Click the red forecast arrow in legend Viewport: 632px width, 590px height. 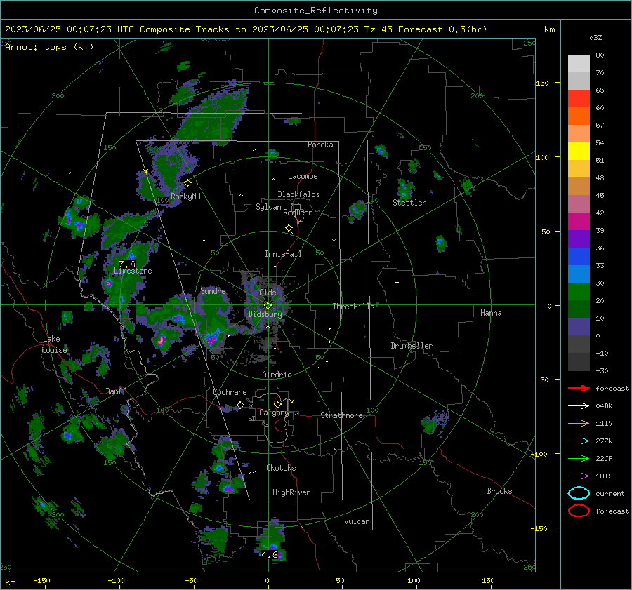(x=579, y=388)
